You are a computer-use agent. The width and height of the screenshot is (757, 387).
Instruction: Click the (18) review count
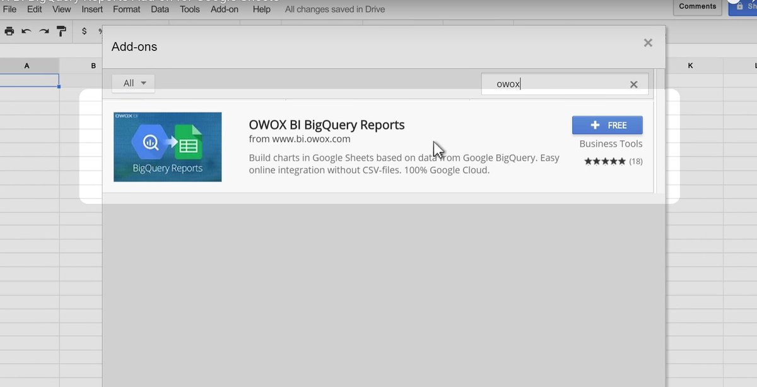point(636,162)
